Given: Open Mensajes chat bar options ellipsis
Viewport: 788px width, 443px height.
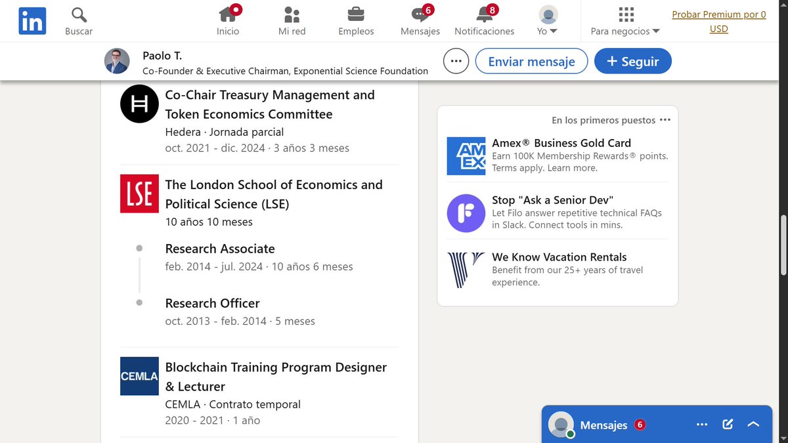Looking at the screenshot, I should pyautogui.click(x=702, y=425).
